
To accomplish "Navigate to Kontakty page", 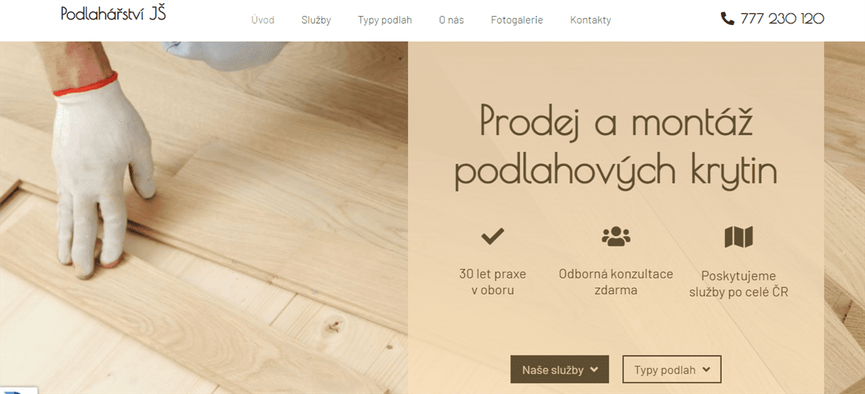I will coord(591,20).
